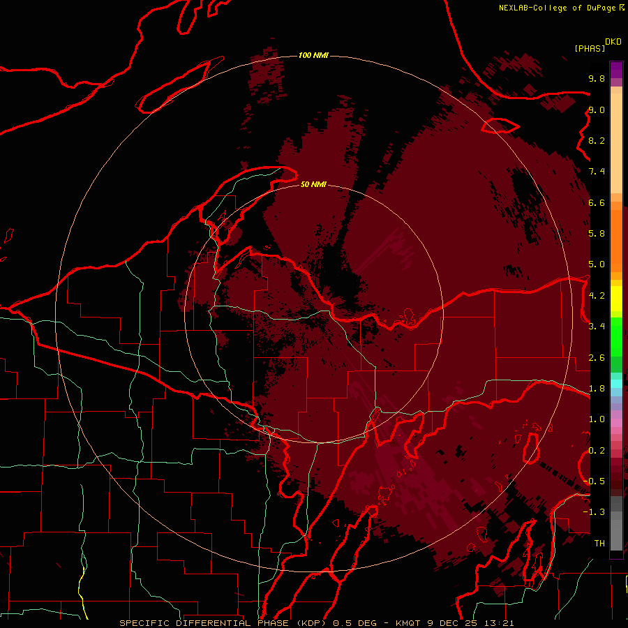This screenshot has width=628, height=628.
Task: Select the 9.8 value on the color scale
Action: coord(597,78)
